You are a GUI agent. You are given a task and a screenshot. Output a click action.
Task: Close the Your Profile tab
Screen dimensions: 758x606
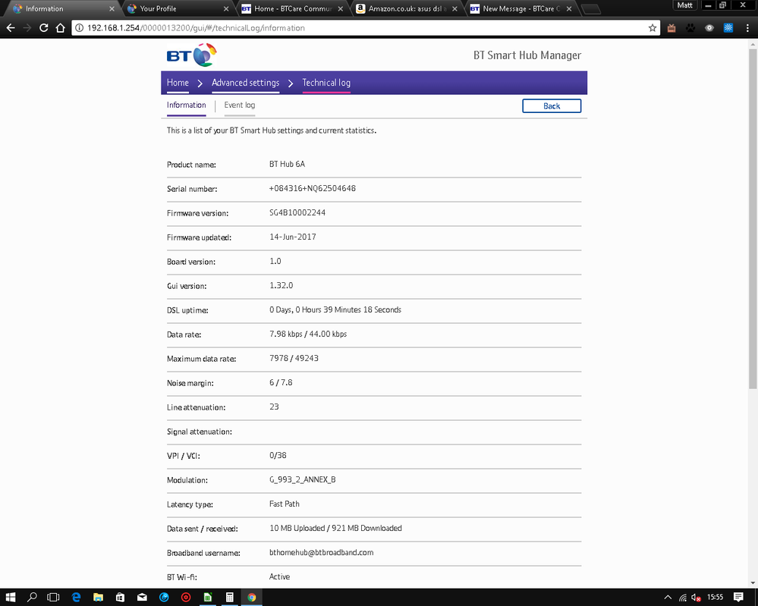[x=226, y=8]
